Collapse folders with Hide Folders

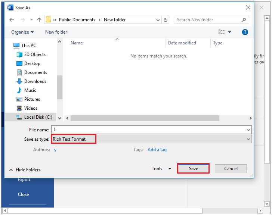[25, 170]
